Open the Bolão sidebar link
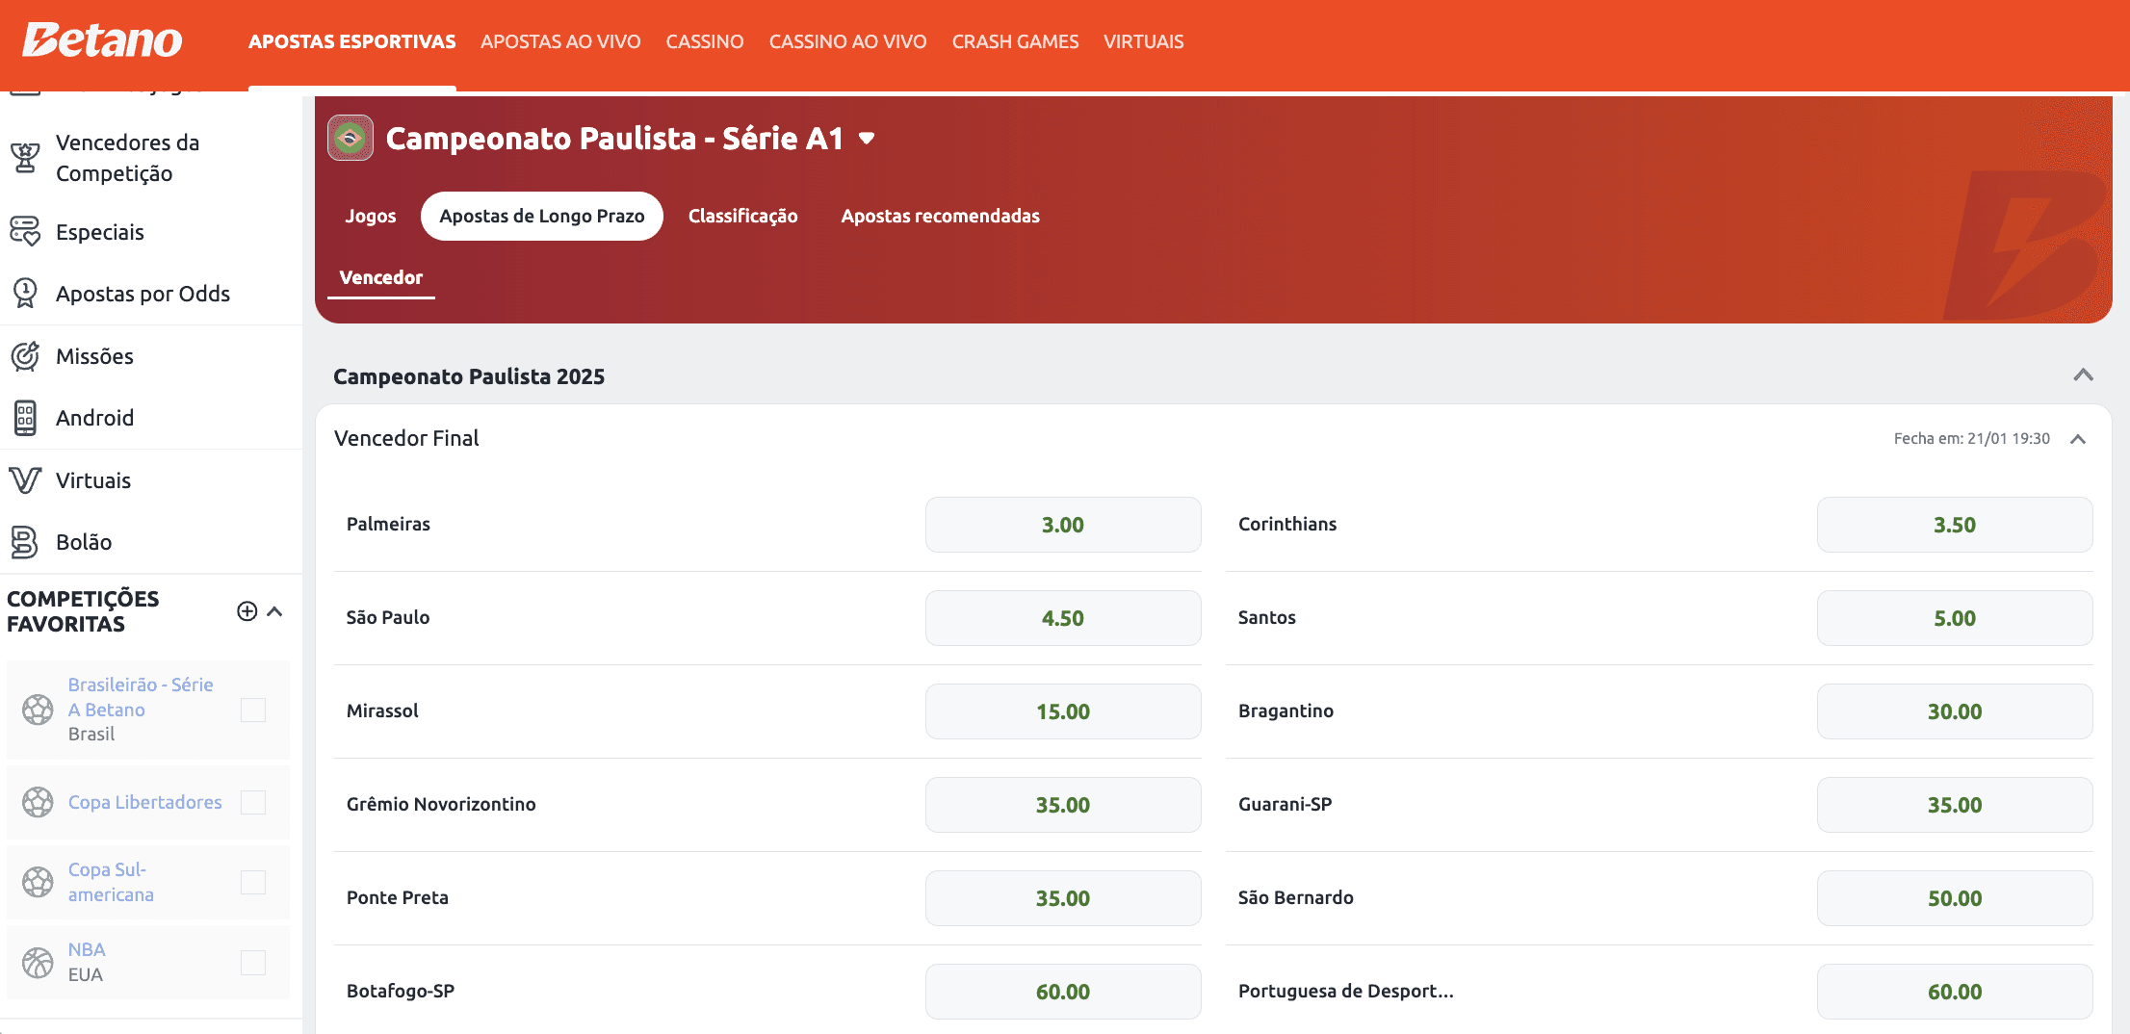This screenshot has height=1034, width=2130. click(84, 542)
